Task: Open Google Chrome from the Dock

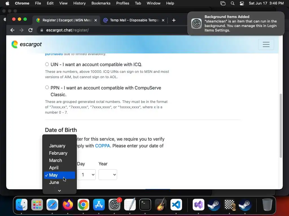Action: click(83, 204)
